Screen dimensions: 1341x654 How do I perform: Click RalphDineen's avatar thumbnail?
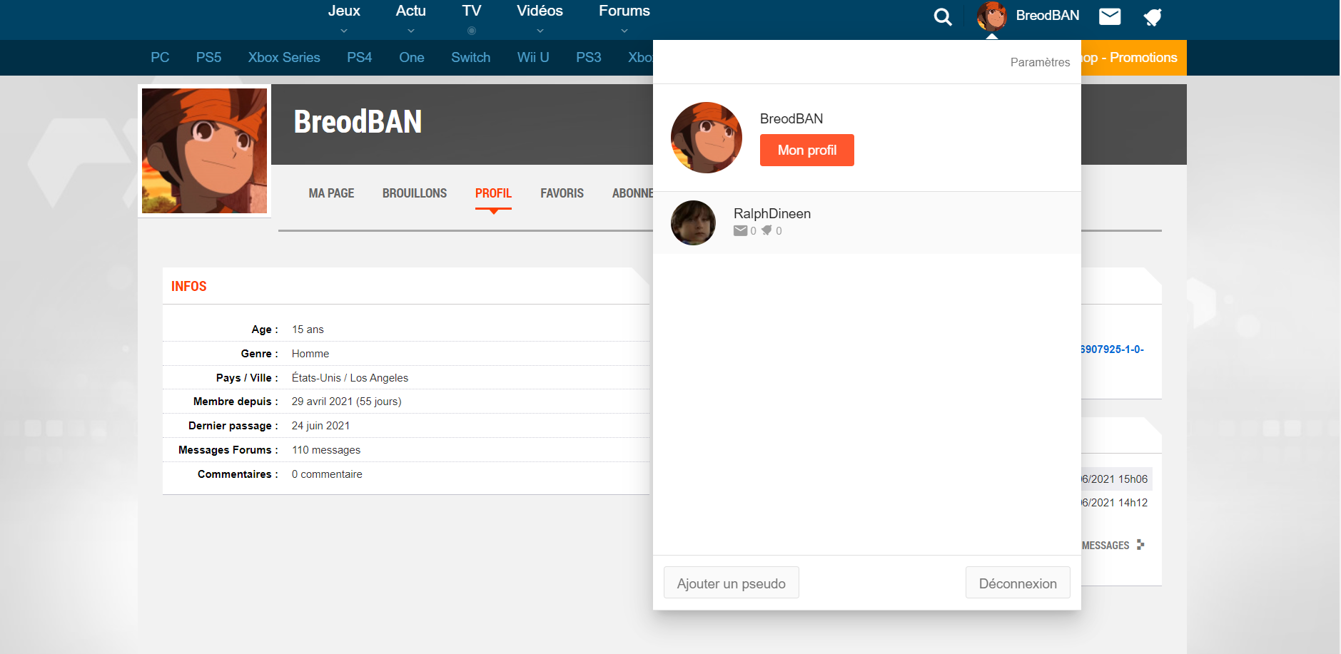(x=693, y=223)
